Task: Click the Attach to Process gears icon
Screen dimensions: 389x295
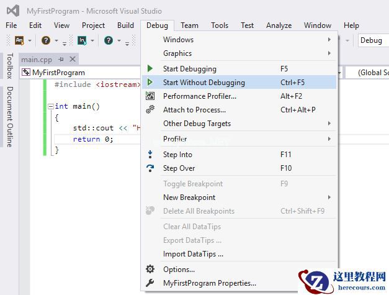Action: click(x=150, y=109)
